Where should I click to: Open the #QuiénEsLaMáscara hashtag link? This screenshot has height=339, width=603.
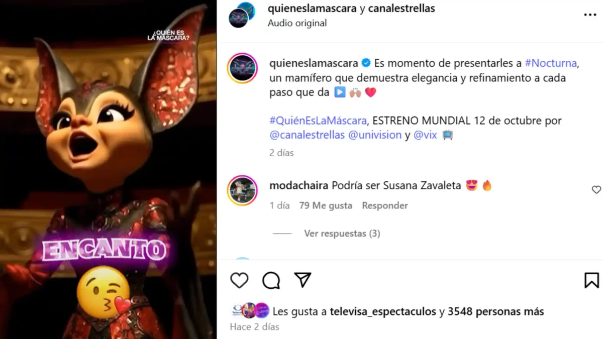pos(318,121)
